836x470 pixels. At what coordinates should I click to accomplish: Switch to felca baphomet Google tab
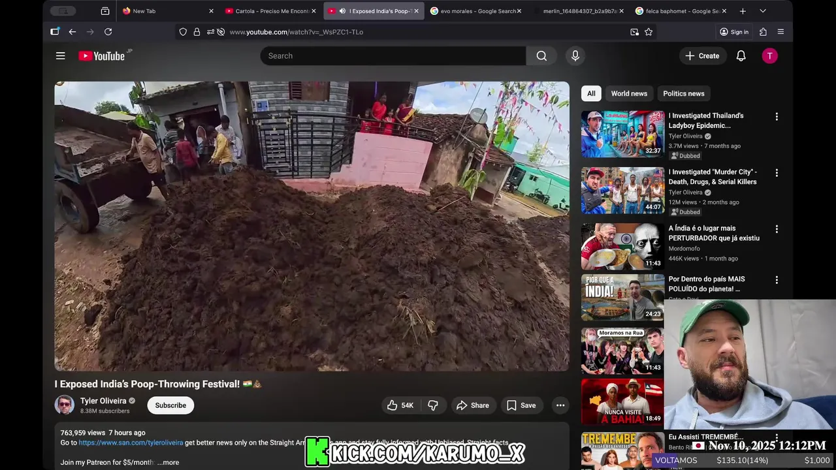coord(681,11)
